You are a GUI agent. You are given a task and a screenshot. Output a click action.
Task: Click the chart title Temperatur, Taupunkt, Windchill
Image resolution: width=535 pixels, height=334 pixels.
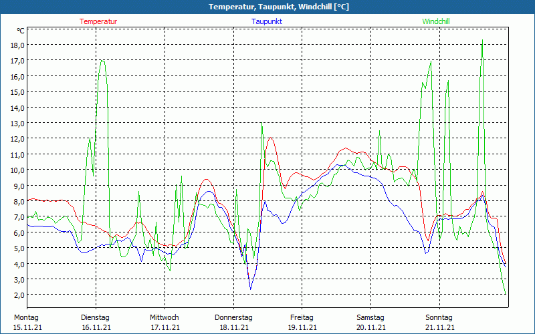coord(268,7)
